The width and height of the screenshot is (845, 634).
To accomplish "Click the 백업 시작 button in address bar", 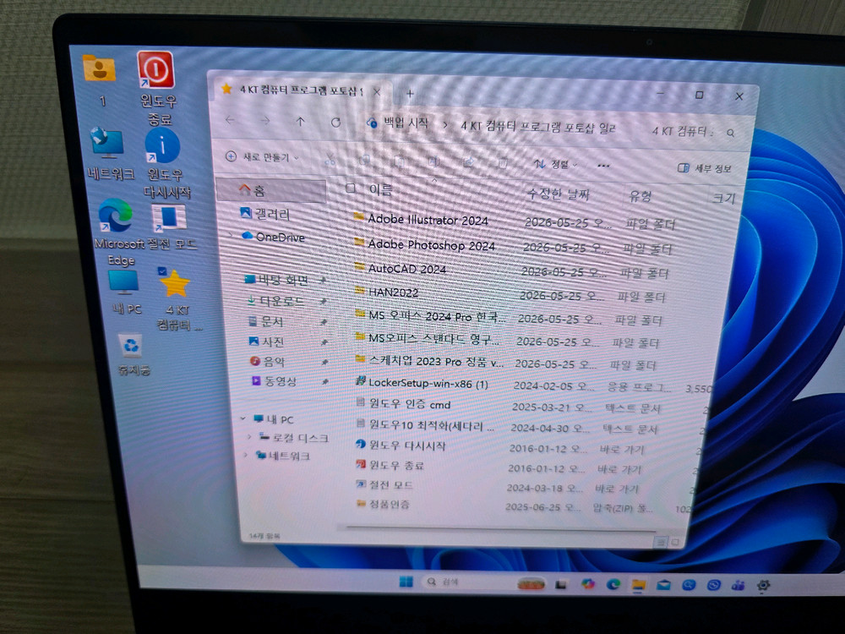I will (x=398, y=123).
